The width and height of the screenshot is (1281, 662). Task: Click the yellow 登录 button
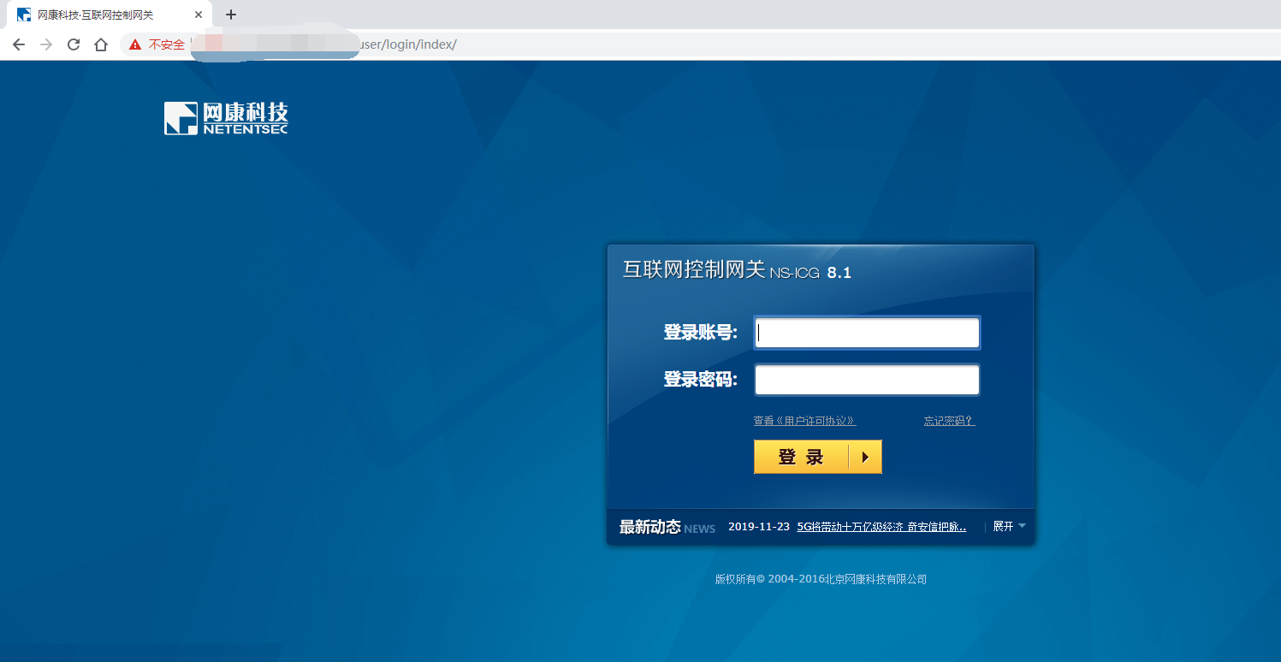point(817,457)
